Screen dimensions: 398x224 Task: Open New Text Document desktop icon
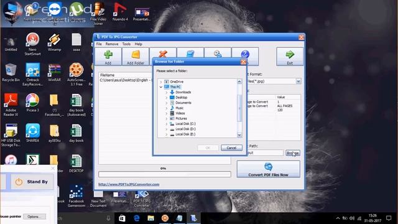coord(98,199)
